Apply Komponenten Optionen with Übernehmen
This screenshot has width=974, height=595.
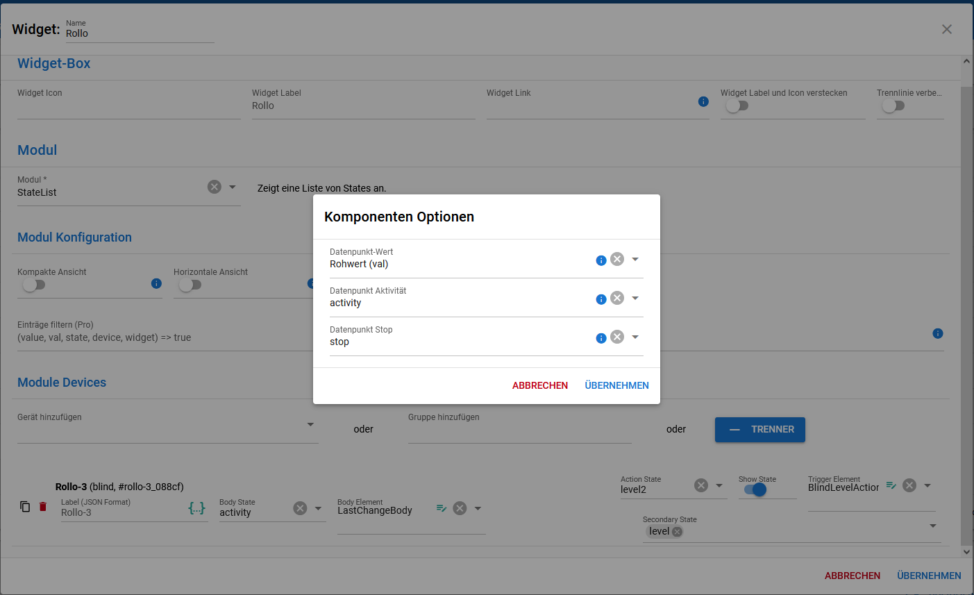coord(616,385)
